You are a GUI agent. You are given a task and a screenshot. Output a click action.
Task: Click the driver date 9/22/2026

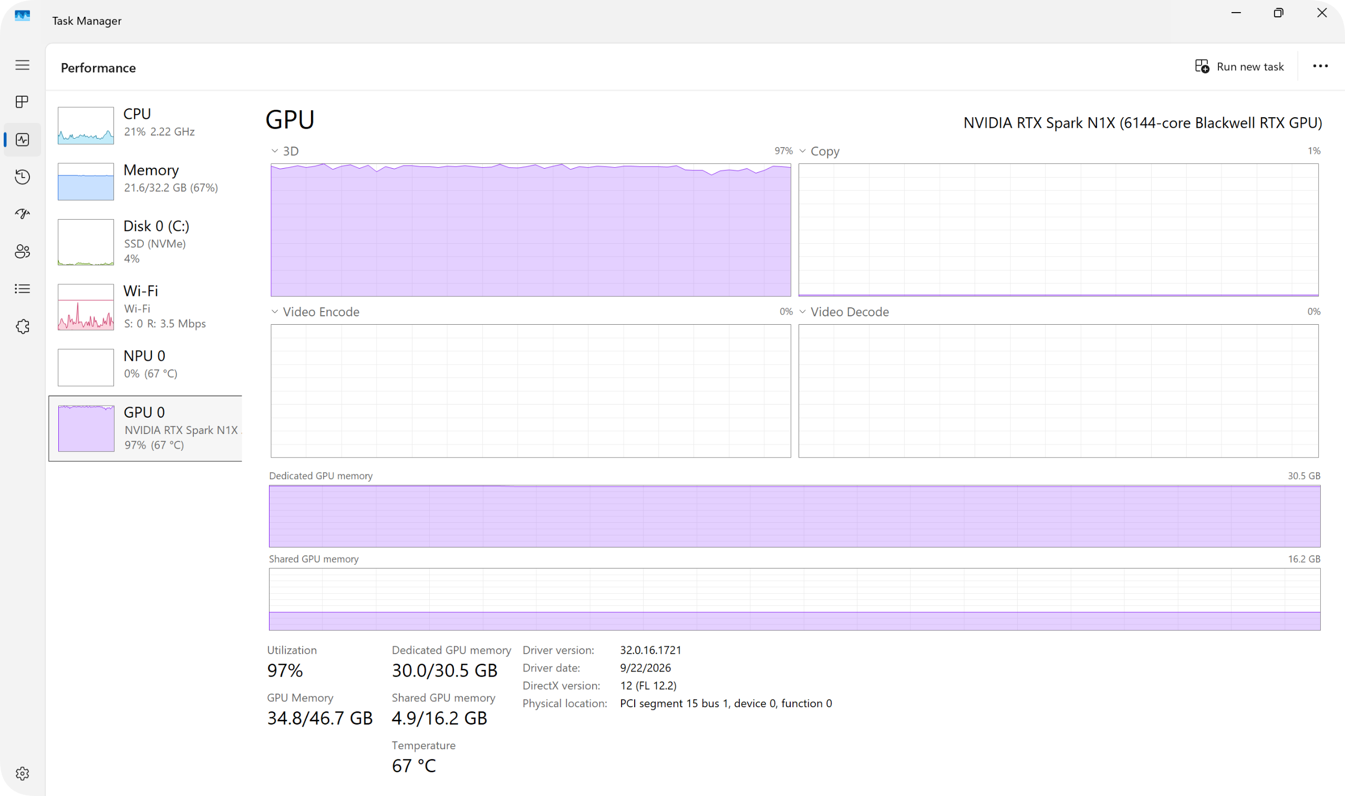click(645, 668)
